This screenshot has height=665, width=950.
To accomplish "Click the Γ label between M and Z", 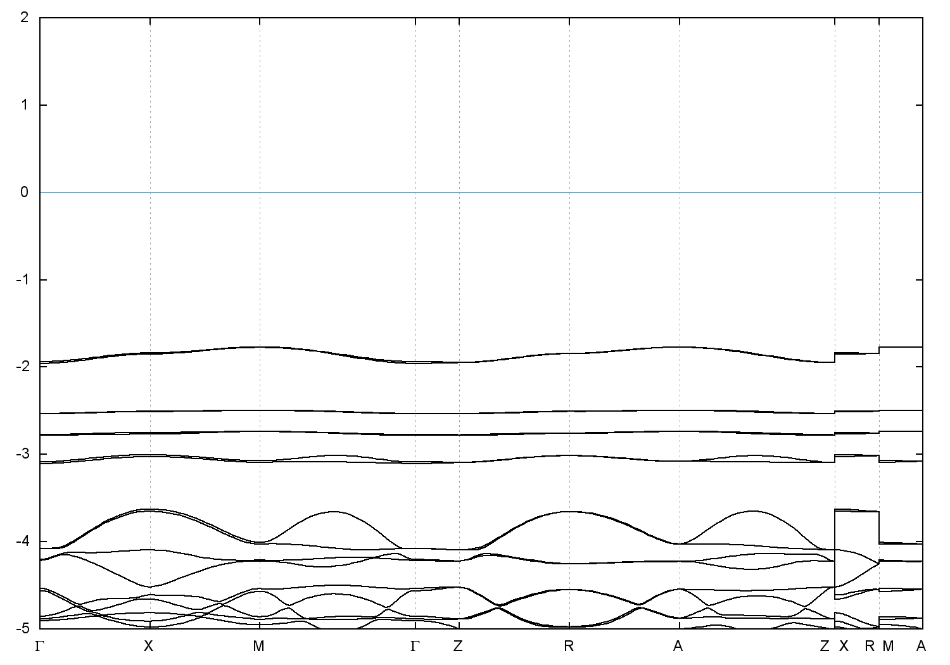I will pos(415,646).
